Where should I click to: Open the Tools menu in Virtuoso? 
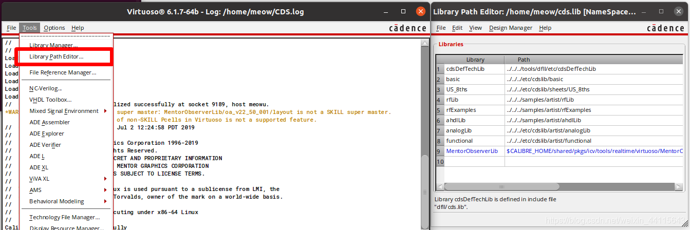click(30, 28)
